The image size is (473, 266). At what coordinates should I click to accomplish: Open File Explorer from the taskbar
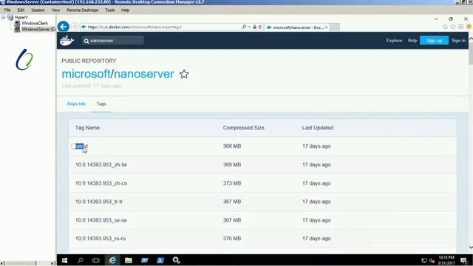click(128, 260)
